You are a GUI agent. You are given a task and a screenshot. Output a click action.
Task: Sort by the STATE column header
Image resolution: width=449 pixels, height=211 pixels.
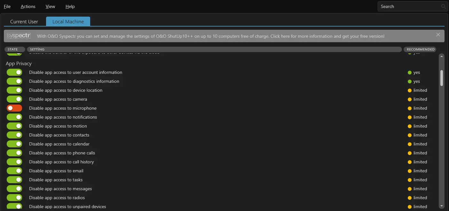[15, 49]
